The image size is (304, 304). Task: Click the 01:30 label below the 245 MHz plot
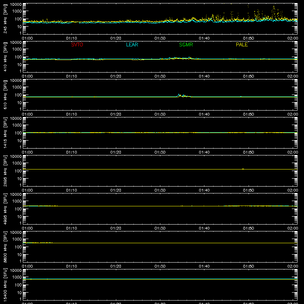160,38
